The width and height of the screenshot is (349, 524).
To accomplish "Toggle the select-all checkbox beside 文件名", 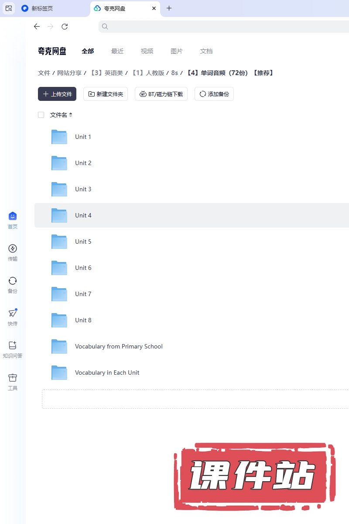I will (x=41, y=115).
